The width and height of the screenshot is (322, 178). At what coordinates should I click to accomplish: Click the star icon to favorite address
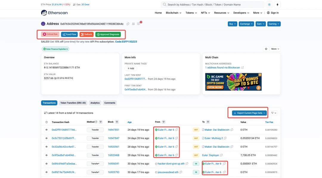[266, 49]
